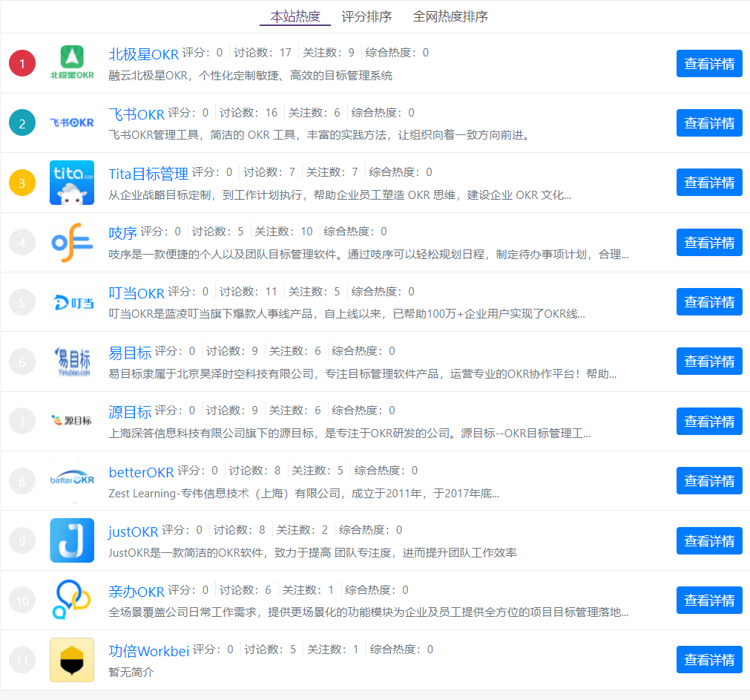
Task: Click the 飞书OKR管理工具 description line
Action: [320, 135]
